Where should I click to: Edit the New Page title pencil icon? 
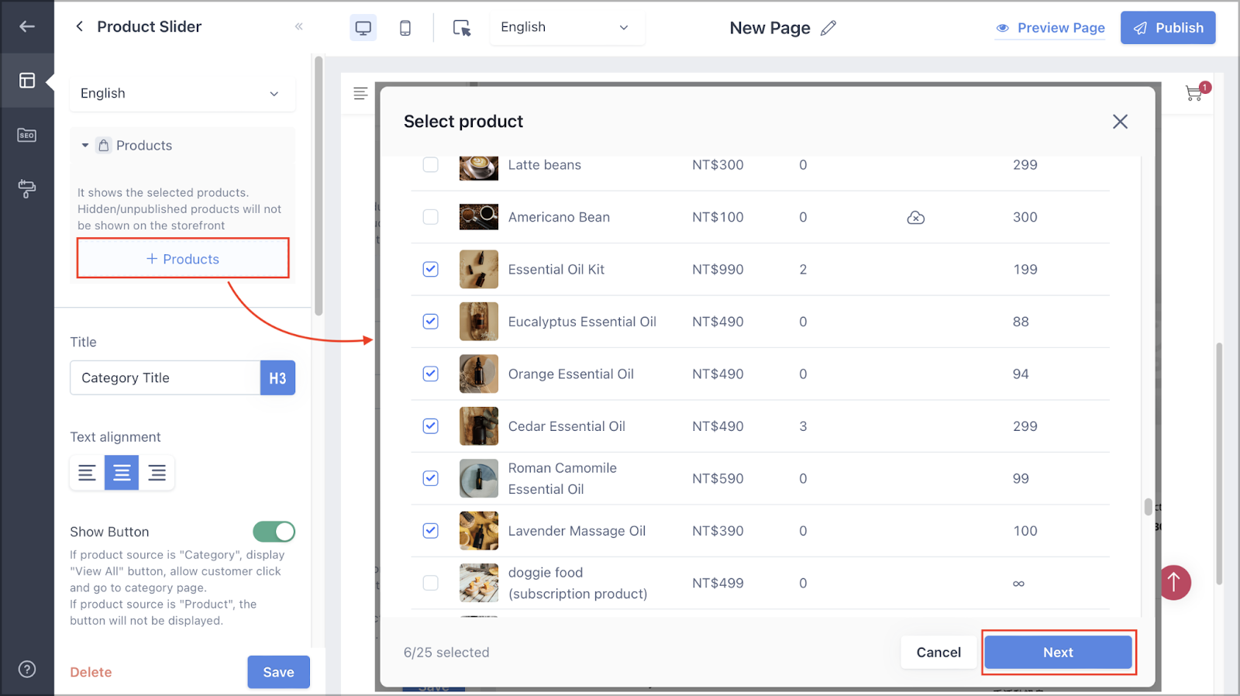pos(828,28)
